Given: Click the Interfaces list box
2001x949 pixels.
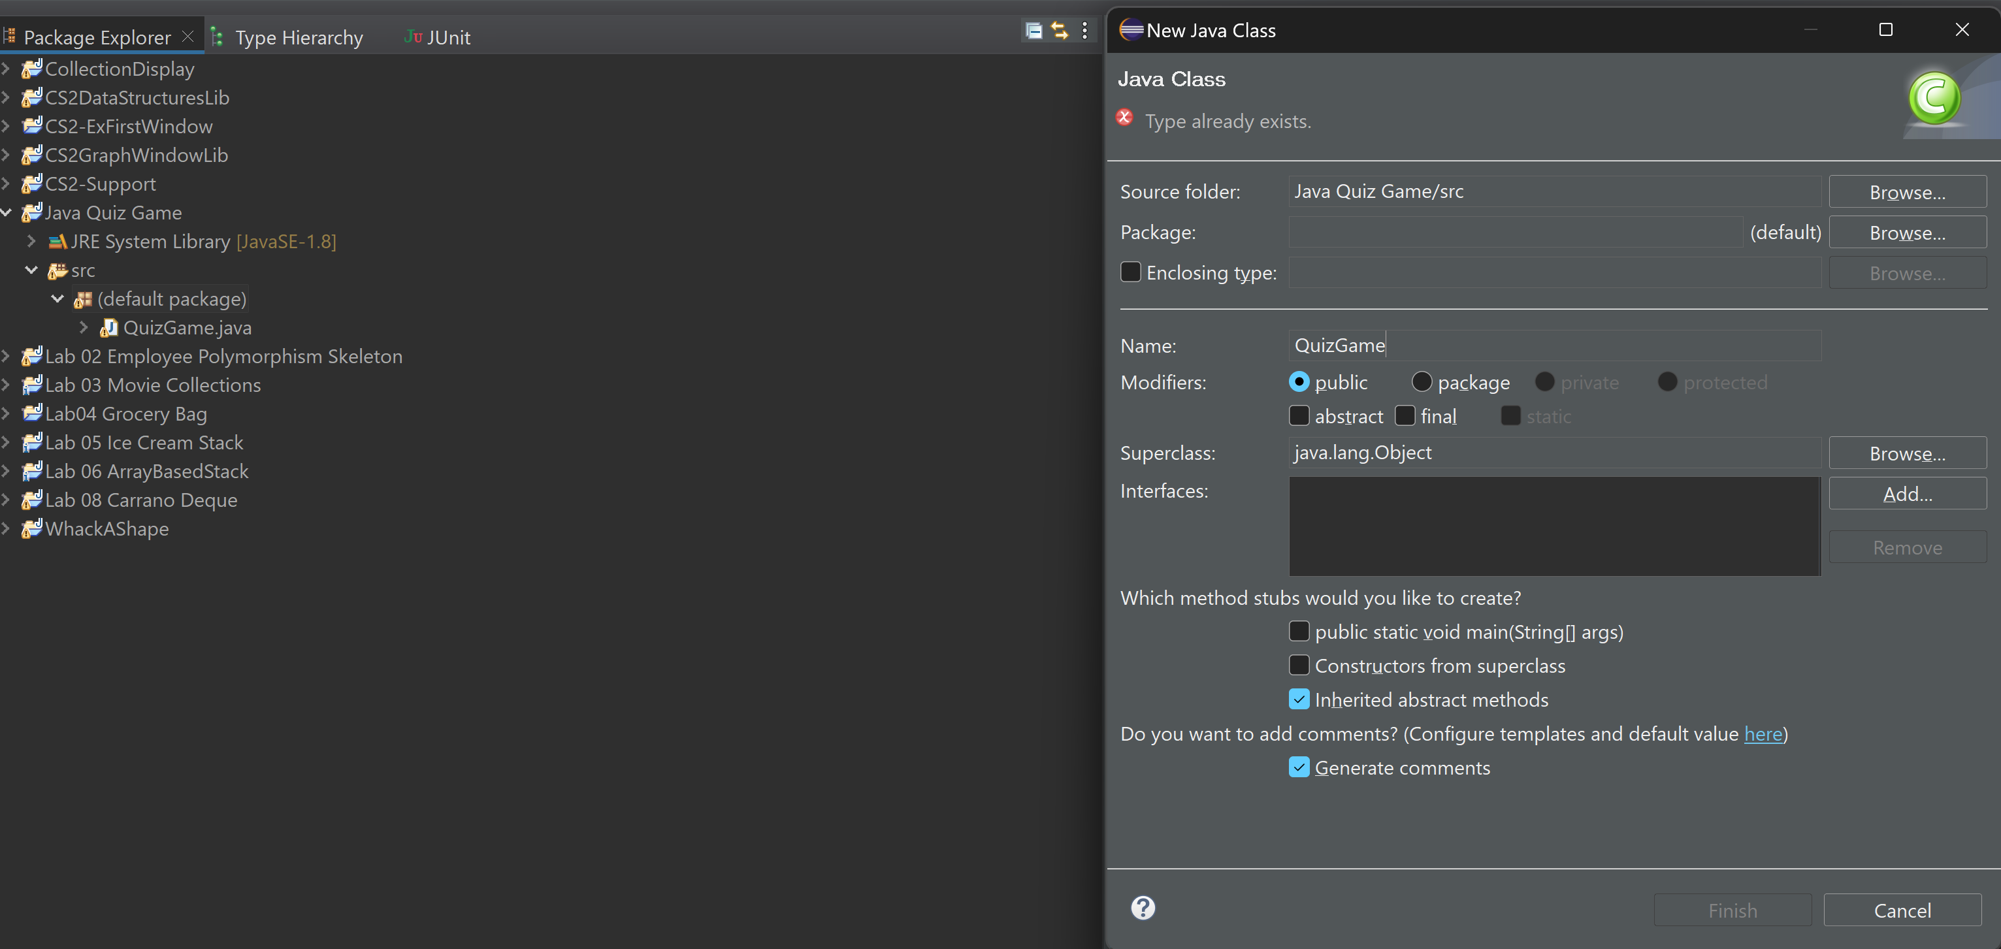Looking at the screenshot, I should 1554,526.
